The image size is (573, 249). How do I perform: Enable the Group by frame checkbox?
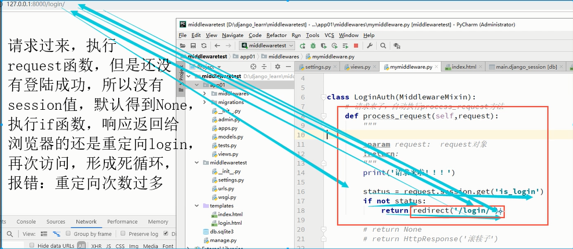click(x=68, y=233)
